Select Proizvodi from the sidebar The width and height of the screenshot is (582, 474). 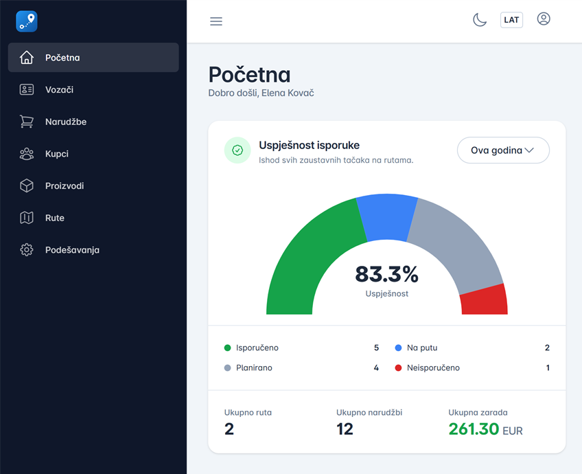point(93,185)
